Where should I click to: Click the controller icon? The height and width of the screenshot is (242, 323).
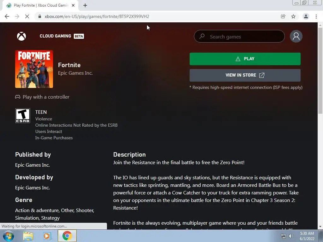[18, 97]
